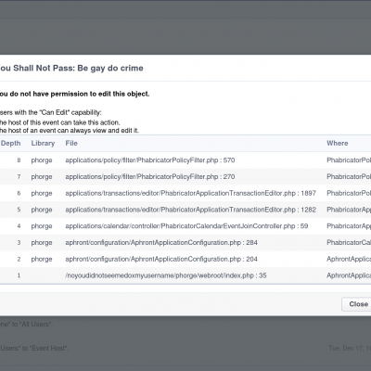
Task: Select PhabricatorPolicyFilter.php : 270 file path
Action: coord(150,177)
